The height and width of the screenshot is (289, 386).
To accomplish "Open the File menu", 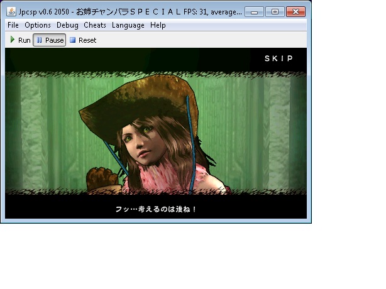I will 13,25.
